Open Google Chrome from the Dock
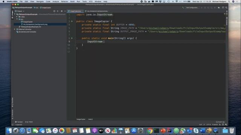241x135 pixels. [150, 130]
